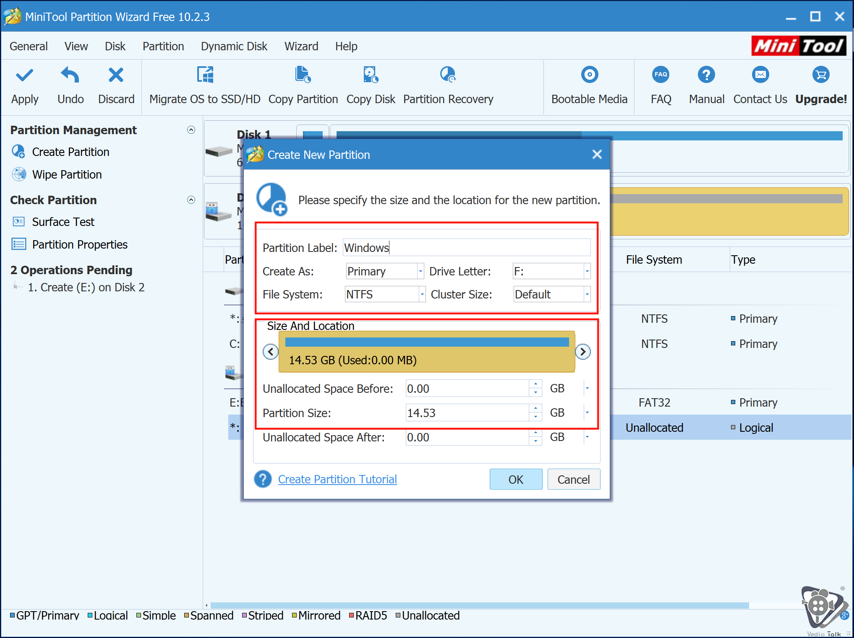Click the 14.53 GB partition size bar
854x638 pixels.
(x=427, y=351)
